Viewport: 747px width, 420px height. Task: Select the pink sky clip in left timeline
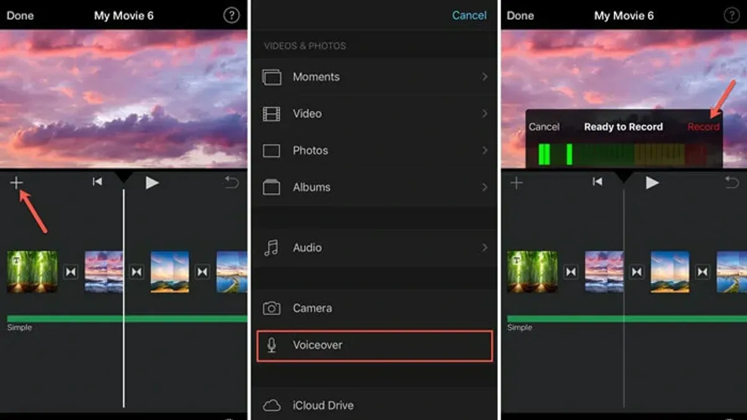tap(104, 272)
